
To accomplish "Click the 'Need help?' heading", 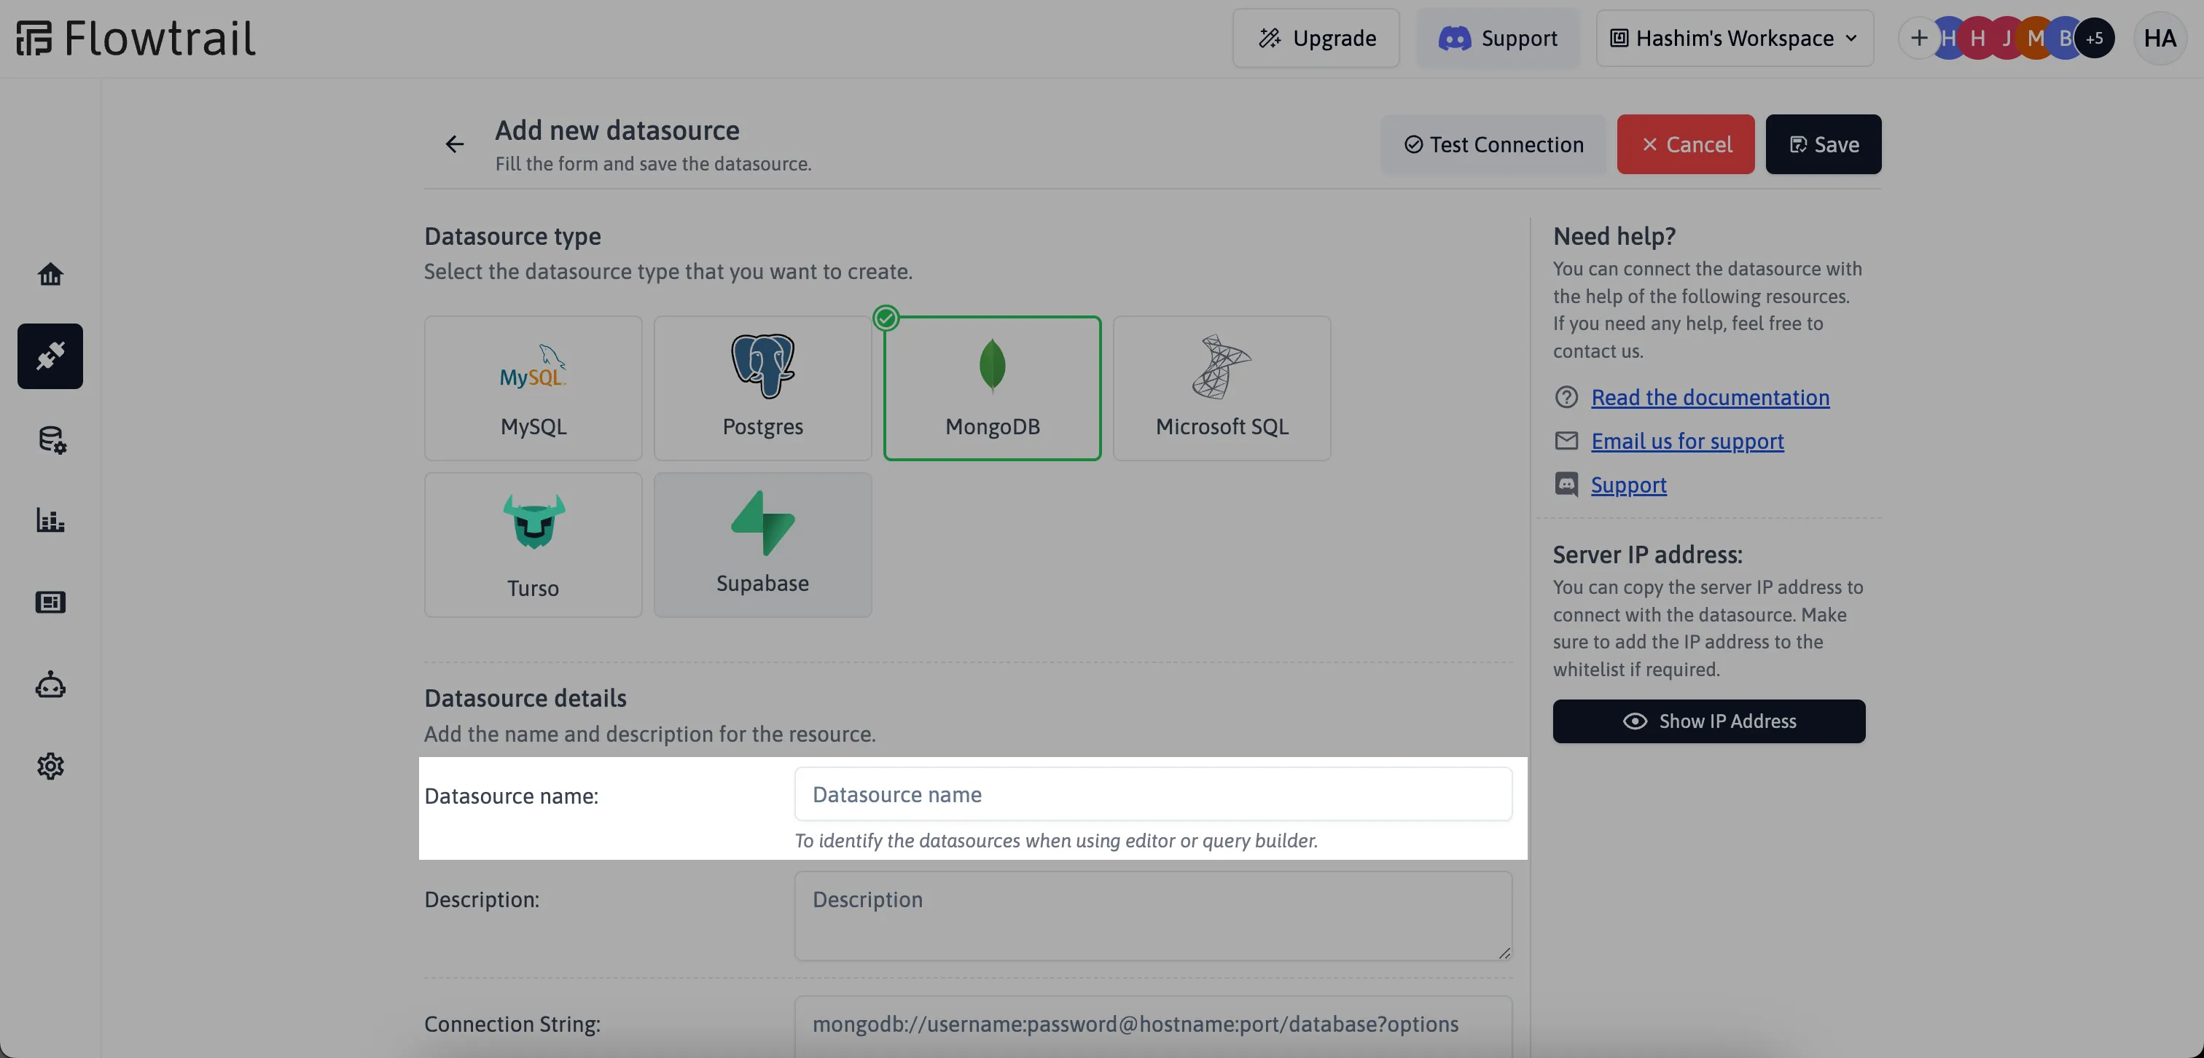I will 1614,235.
